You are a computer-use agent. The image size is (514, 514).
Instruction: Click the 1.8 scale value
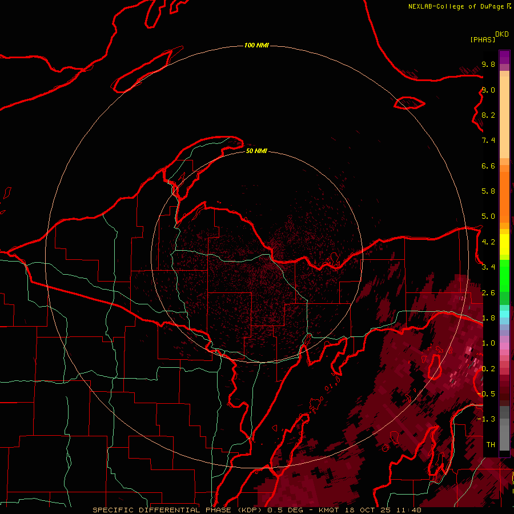tap(488, 318)
